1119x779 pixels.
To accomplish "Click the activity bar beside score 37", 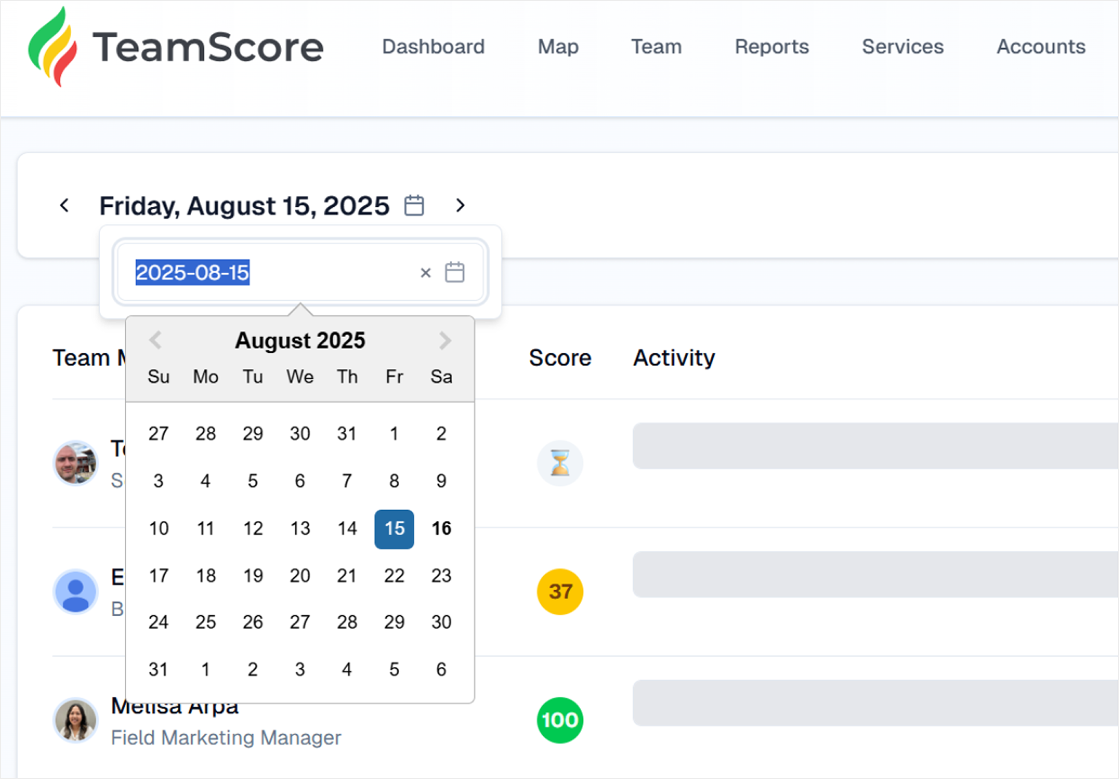I will click(875, 574).
